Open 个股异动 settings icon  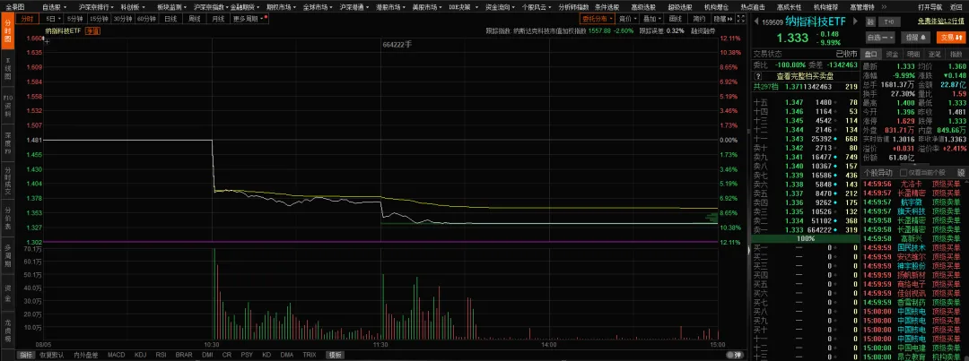click(x=960, y=172)
